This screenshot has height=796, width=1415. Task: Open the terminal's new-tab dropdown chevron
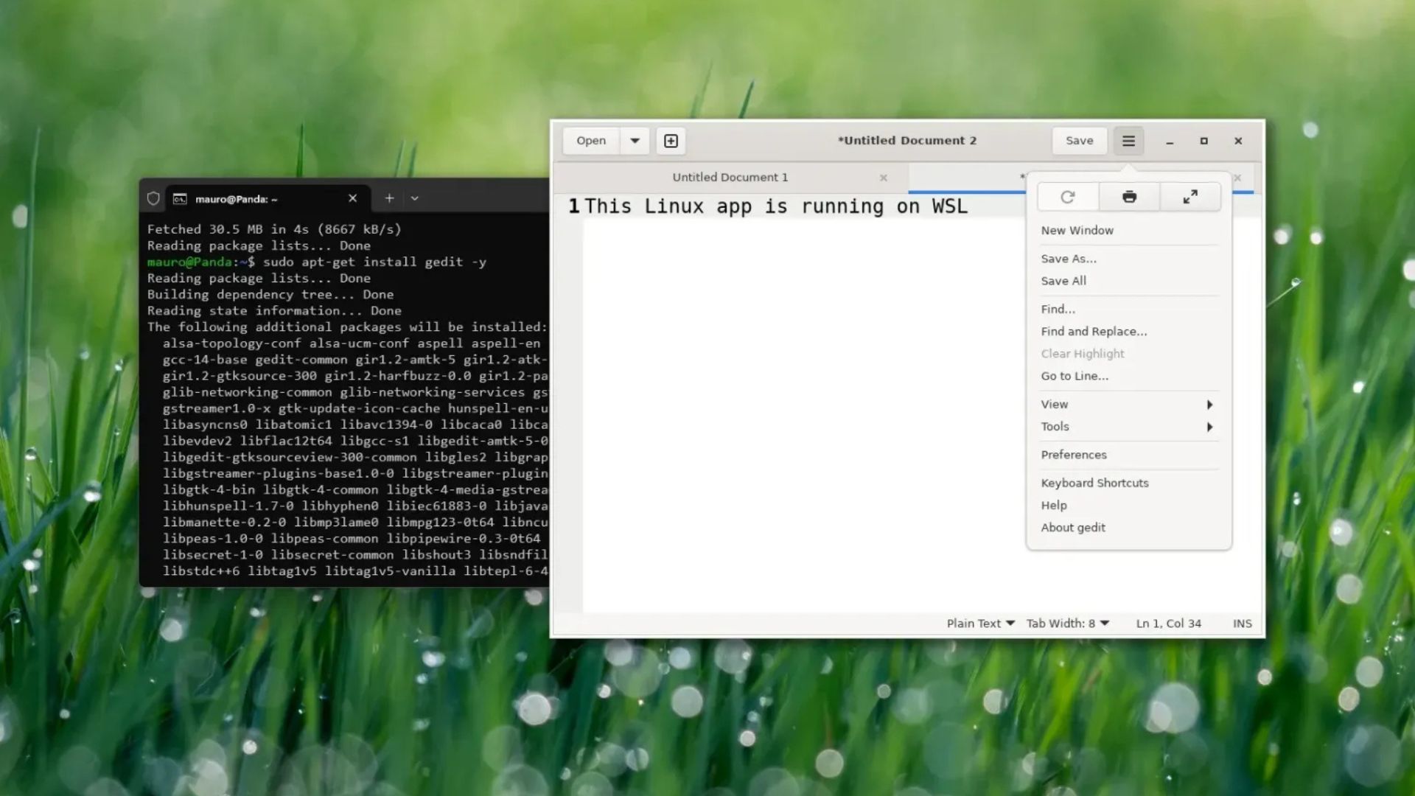415,198
